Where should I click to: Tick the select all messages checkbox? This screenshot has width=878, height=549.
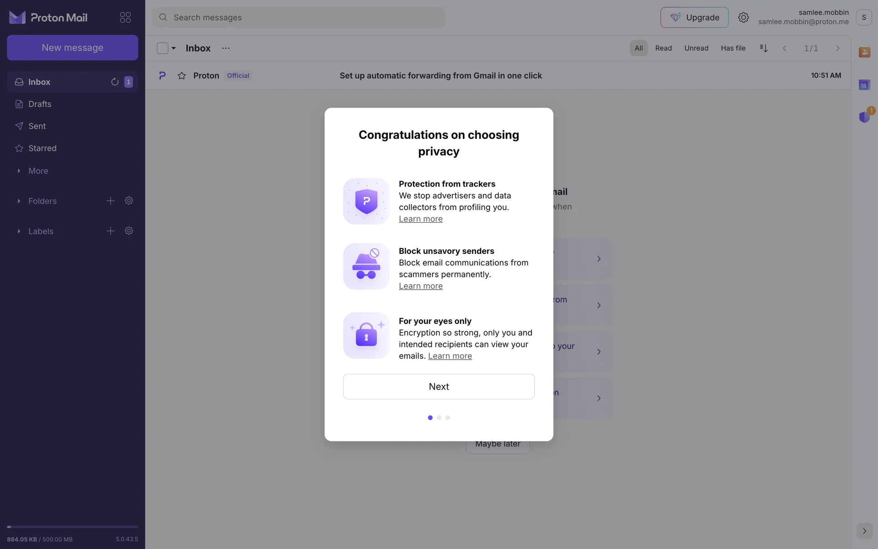click(162, 48)
